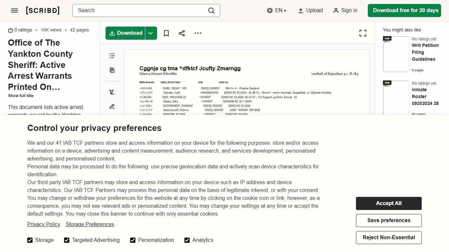The image size is (449, 252).
Task: Click the document pages sidebar icon
Action: pos(112,70)
